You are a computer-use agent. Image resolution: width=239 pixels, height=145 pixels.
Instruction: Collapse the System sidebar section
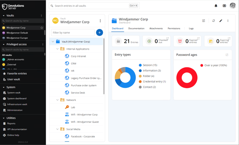pyautogui.click(x=4, y=87)
